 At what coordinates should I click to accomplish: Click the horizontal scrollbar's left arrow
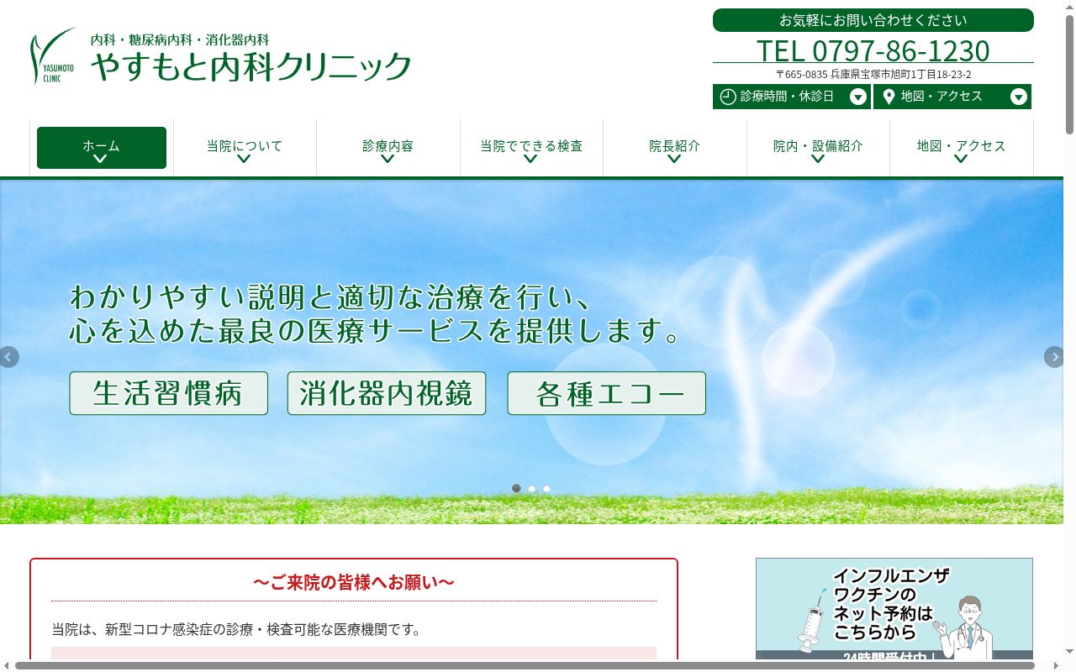click(7, 666)
